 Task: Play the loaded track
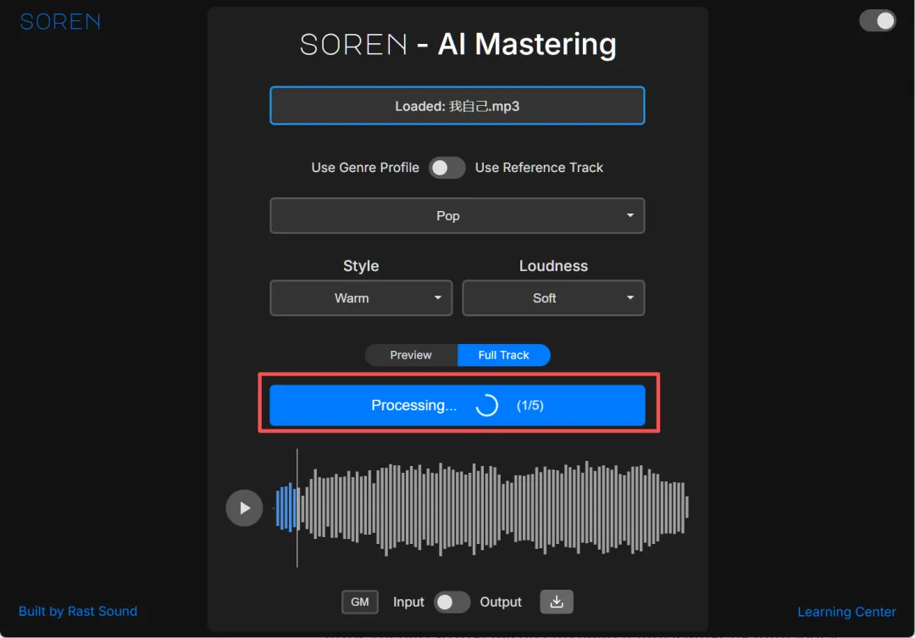point(245,508)
